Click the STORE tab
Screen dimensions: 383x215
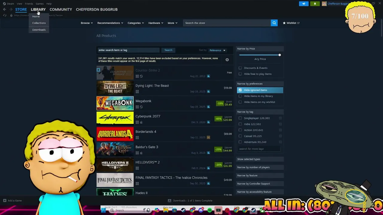(x=21, y=10)
